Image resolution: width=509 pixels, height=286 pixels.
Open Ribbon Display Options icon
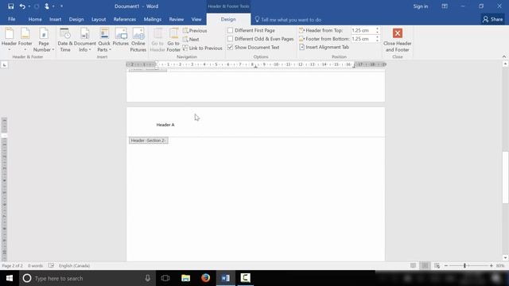click(445, 6)
